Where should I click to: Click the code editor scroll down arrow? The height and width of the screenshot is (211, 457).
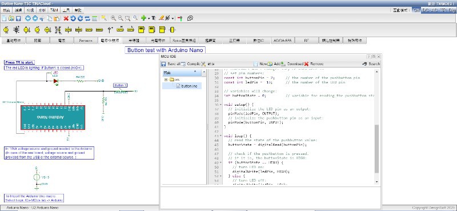[376, 181]
